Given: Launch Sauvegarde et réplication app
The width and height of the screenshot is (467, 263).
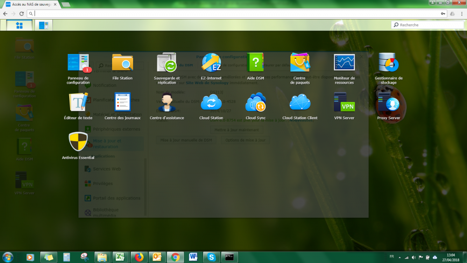Looking at the screenshot, I should click(x=167, y=64).
